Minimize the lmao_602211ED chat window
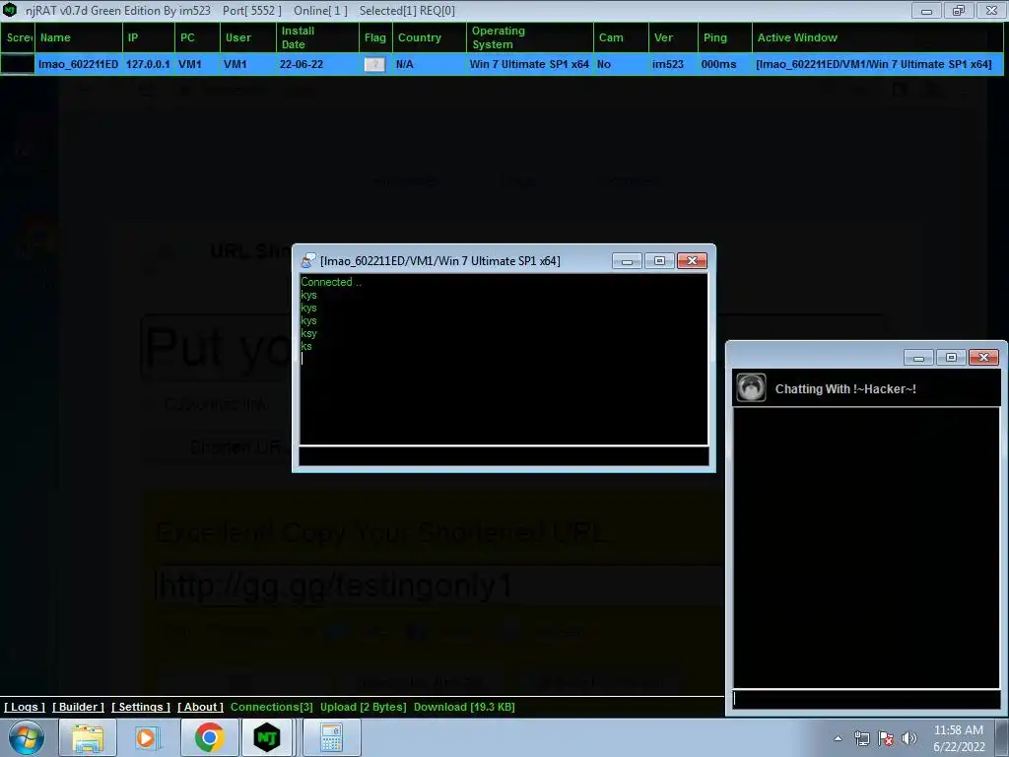The width and height of the screenshot is (1009, 757). (x=628, y=260)
